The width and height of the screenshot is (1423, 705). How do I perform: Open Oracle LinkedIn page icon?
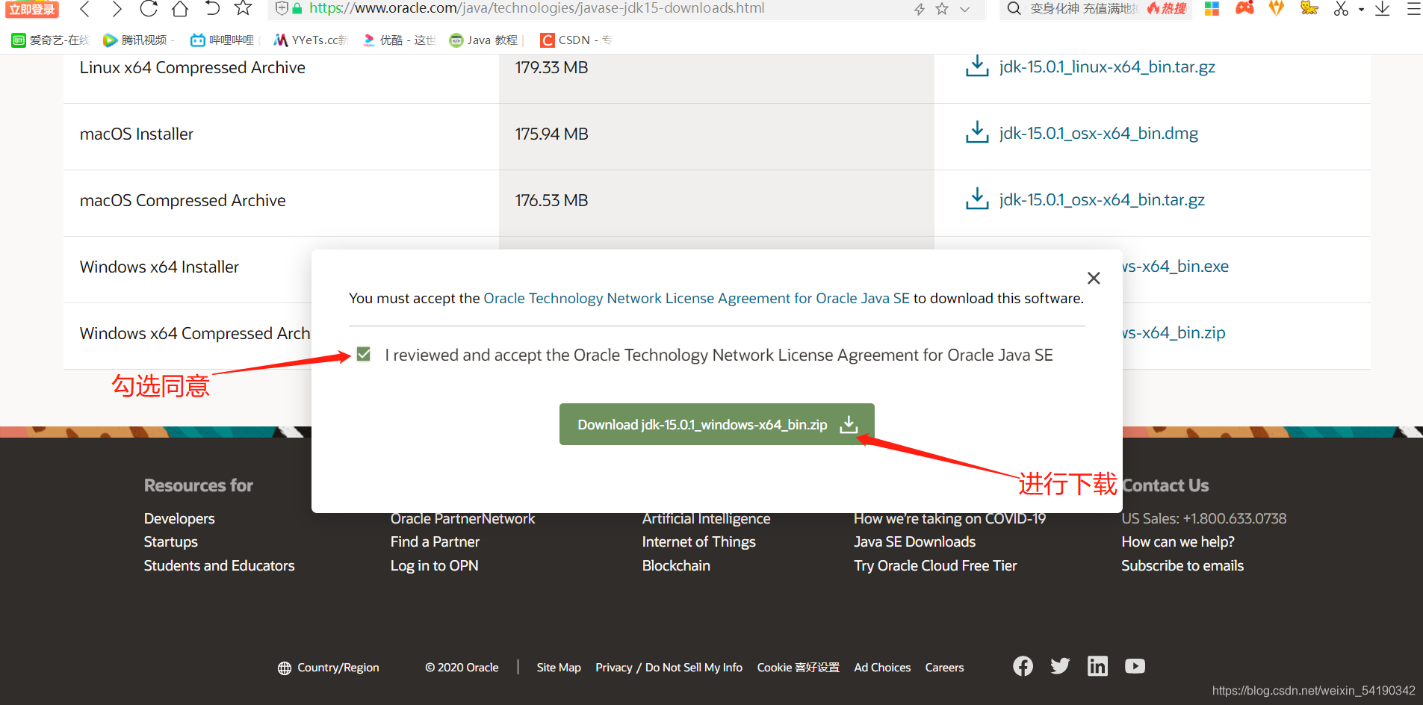click(1097, 665)
